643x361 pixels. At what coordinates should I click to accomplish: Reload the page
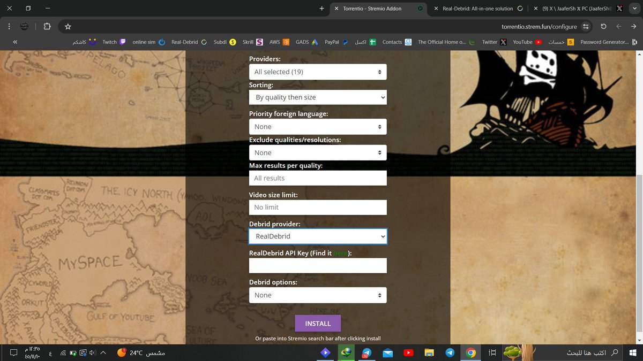604,26
